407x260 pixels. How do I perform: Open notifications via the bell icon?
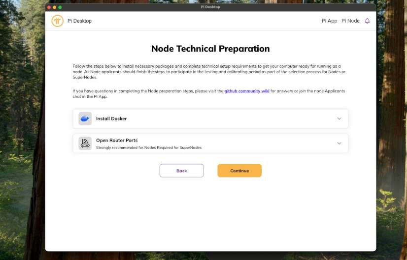coord(367,21)
